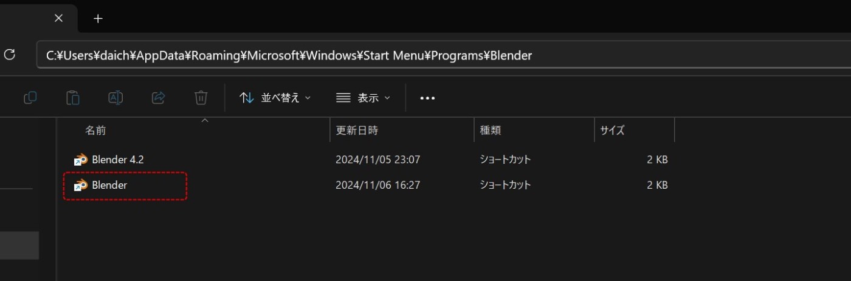851x281 pixels.
Task: Click the date 2024/11/06 16:27
Action: point(378,185)
